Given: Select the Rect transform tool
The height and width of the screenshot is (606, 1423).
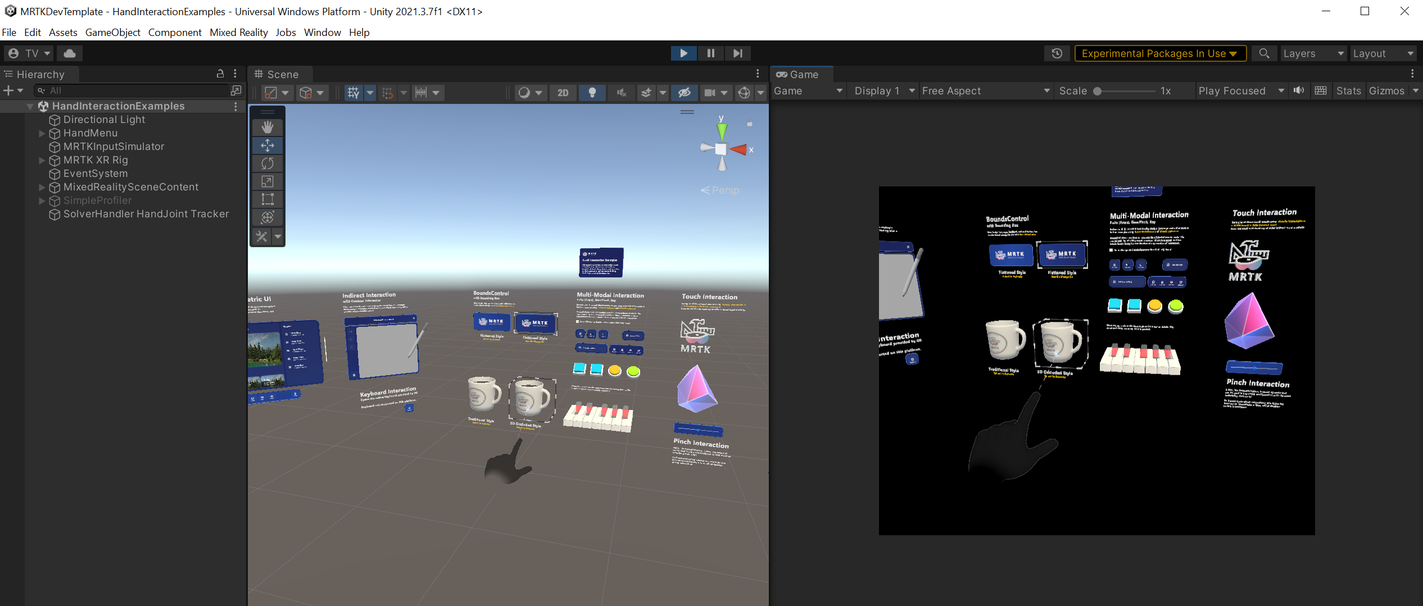Looking at the screenshot, I should [268, 199].
